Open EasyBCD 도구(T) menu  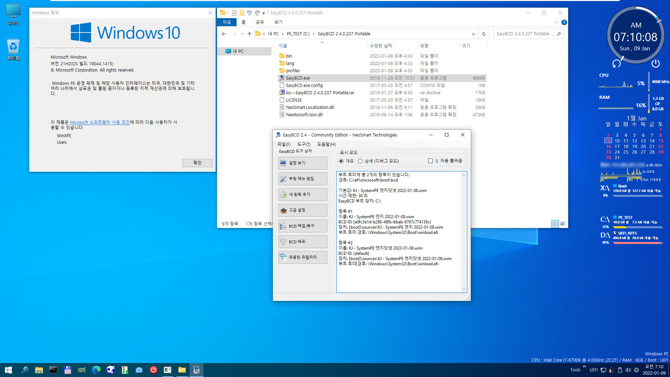click(304, 144)
